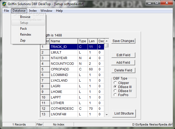Viewport: 175px width, 129px height.
Task: Maximize the DBF DeskTop window
Action: (x=157, y=3)
